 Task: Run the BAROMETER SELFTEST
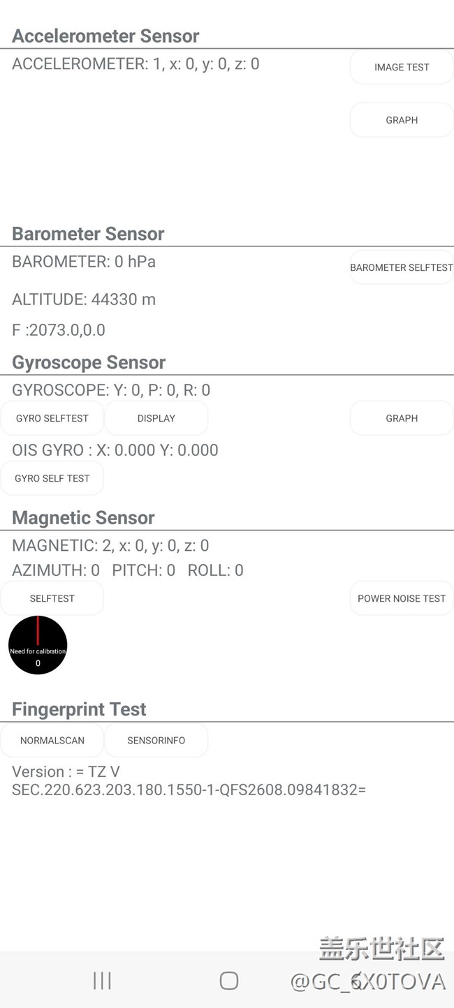click(402, 267)
